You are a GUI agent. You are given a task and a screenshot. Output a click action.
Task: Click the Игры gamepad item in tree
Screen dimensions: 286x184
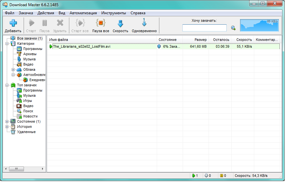point(27,101)
